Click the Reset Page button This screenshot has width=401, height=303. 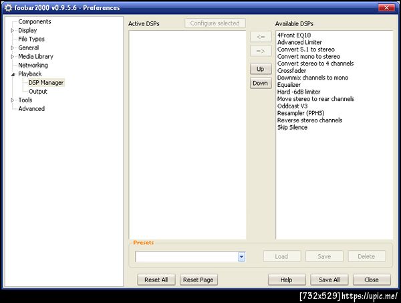pos(198,280)
